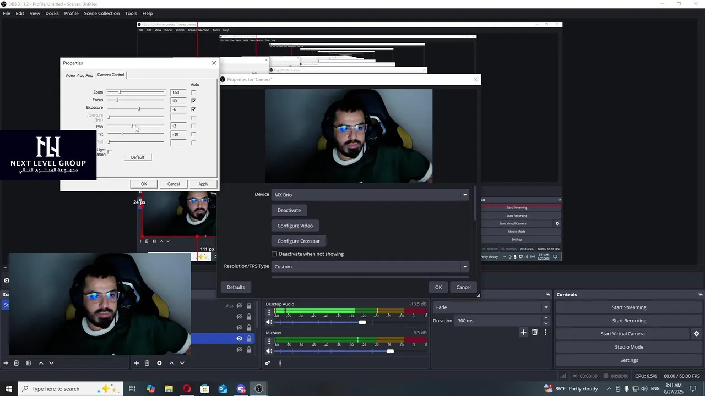705x396 pixels.
Task: Click the Configure Video button
Action: click(295, 226)
